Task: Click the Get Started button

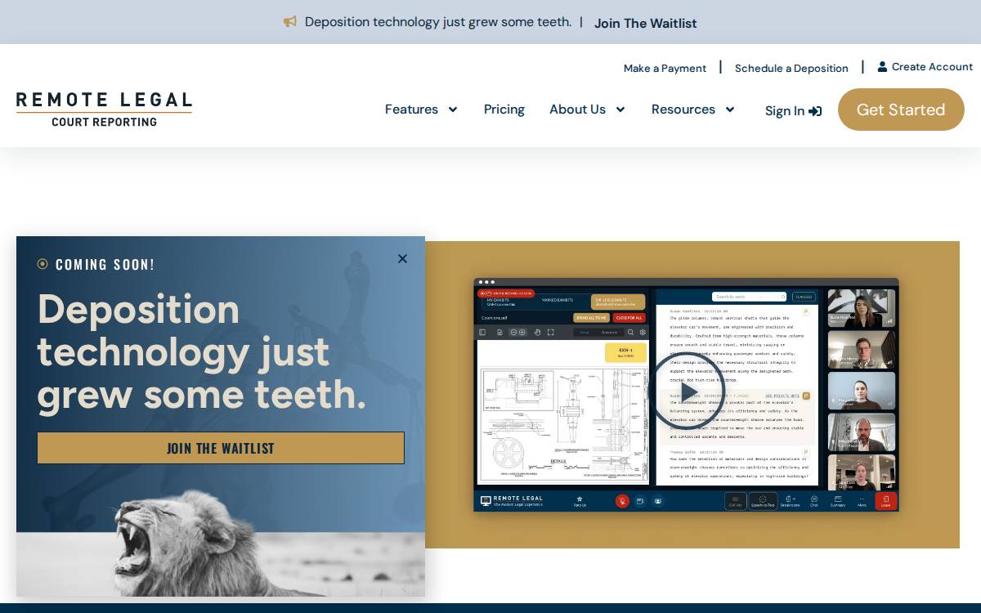Action: click(901, 110)
